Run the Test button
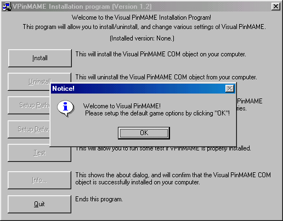 (x=39, y=153)
